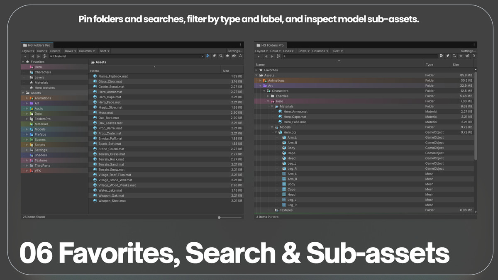This screenshot has height=280, width=498.
Task: Clear the t:Material search with the X
Action: coord(202,56)
